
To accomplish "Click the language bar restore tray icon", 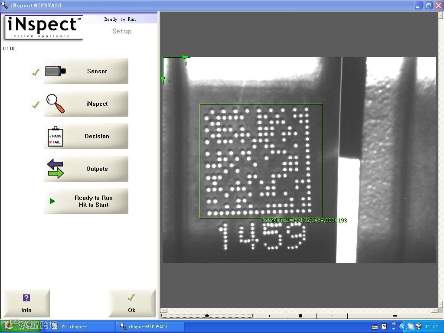I will coord(394,324).
